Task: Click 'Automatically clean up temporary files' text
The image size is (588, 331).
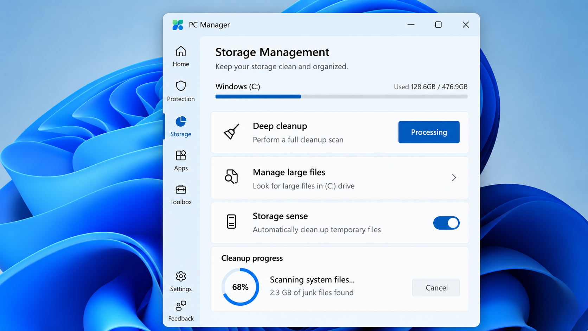Action: 317,230
